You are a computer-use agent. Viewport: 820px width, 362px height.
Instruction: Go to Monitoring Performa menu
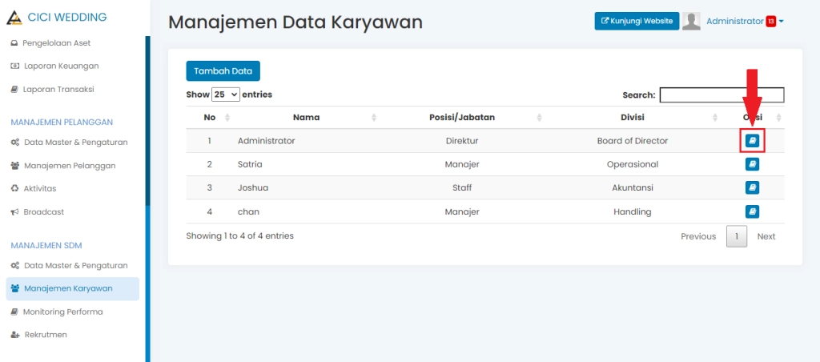(x=62, y=312)
